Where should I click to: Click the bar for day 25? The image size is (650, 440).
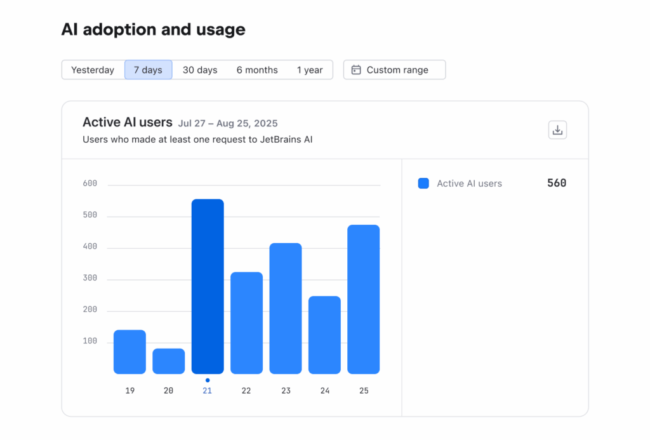[x=364, y=299]
